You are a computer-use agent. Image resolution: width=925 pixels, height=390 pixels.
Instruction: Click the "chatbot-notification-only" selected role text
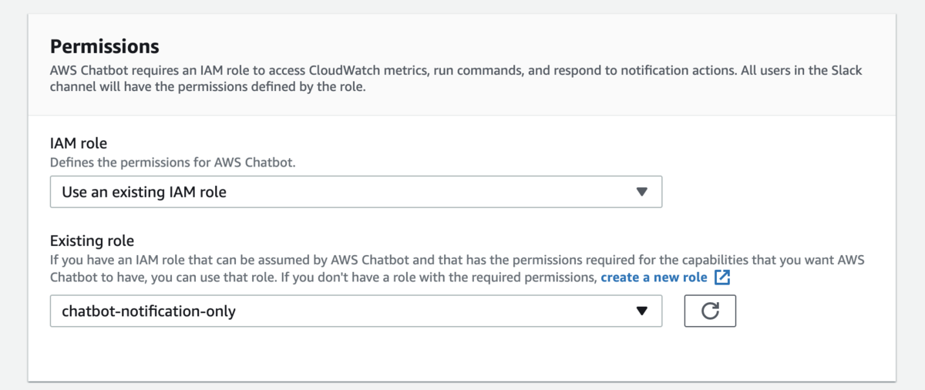149,311
